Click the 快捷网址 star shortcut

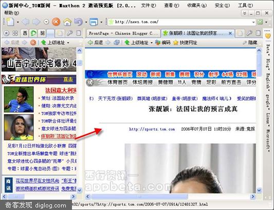pyautogui.click(x=185, y=43)
